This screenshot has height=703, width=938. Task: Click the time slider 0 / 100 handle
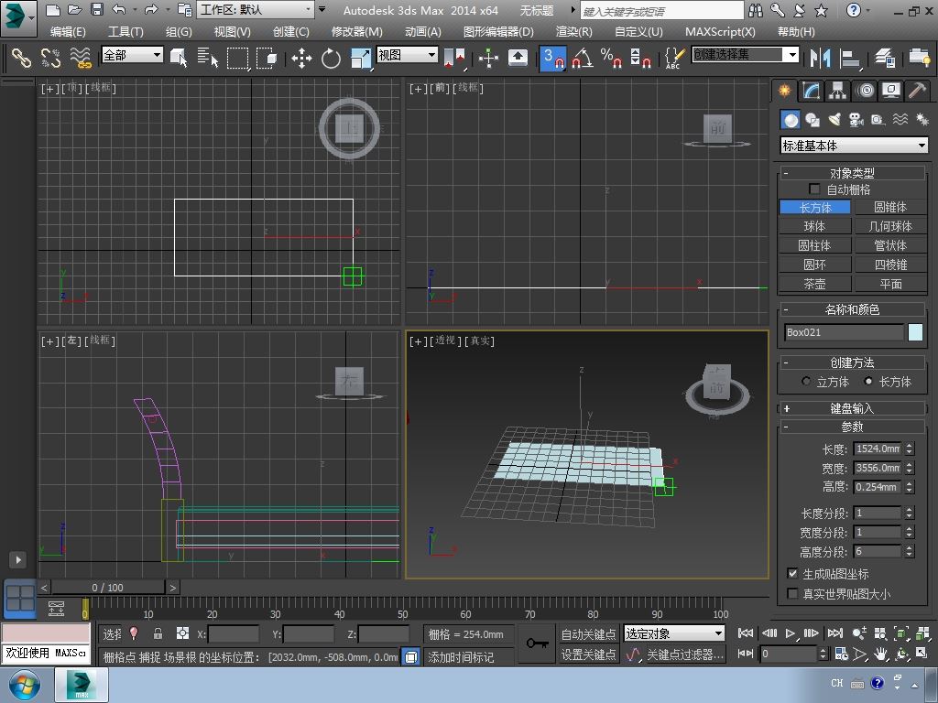[x=107, y=587]
